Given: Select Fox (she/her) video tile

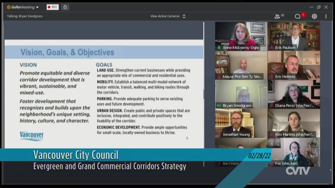Looking at the screenshot, I should coord(294,152).
